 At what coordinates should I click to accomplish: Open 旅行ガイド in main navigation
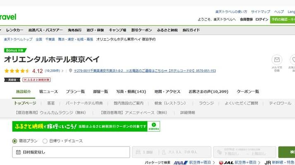pyautogui.click(x=191, y=30)
